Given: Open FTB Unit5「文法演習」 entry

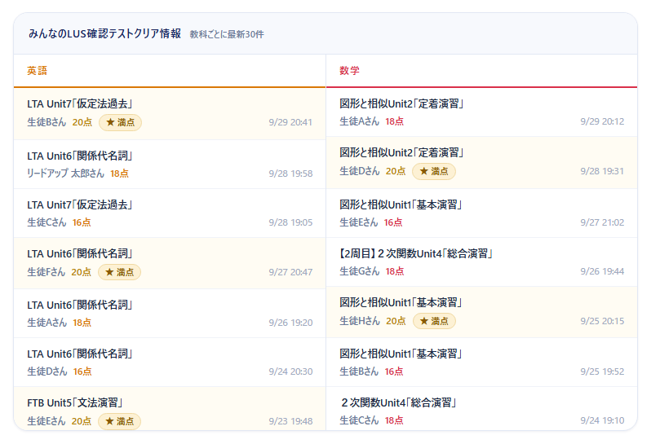Looking at the screenshot, I should pyautogui.click(x=170, y=409).
